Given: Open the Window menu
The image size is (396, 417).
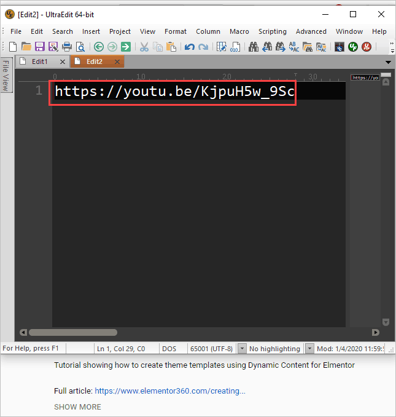Looking at the screenshot, I should point(349,31).
